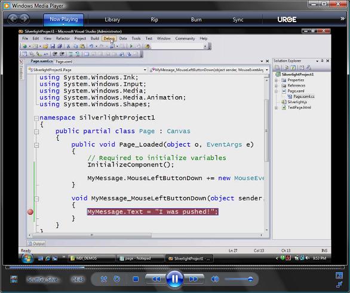The image size is (350, 293).
Task: Open the Debug menu in Visual Studio
Action: tap(109, 39)
